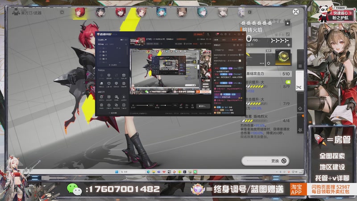Image resolution: width=357 pixels, height=201 pixels.
Task: Expand 更多功能 at bottom of 直播伴侣 tools
Action: point(113,113)
